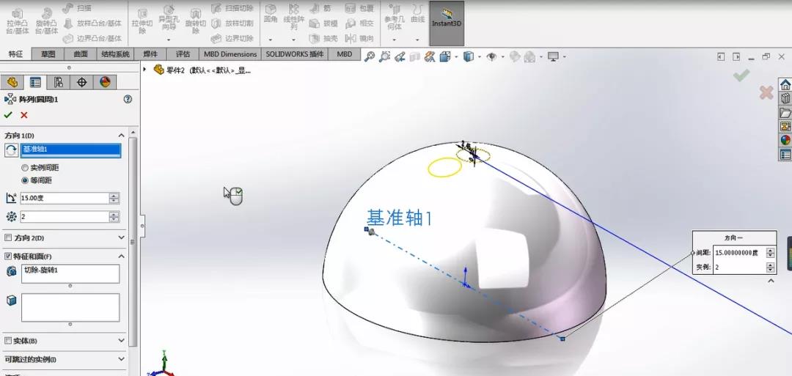Cancel pattern with red X in panel

[23, 115]
